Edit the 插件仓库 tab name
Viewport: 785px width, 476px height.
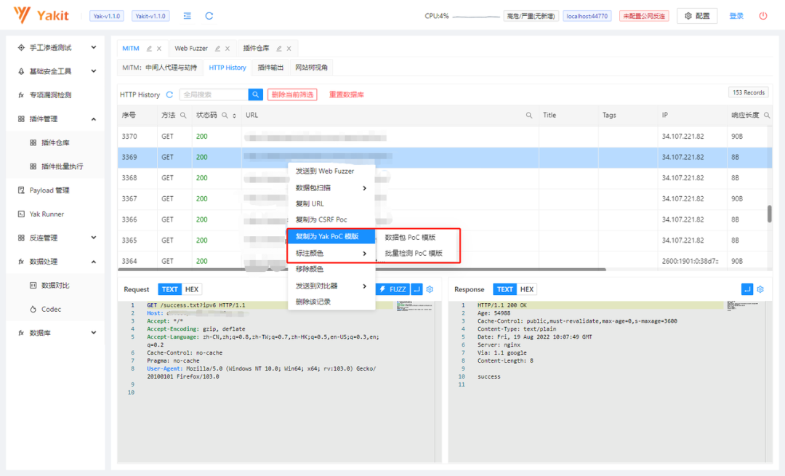click(279, 49)
